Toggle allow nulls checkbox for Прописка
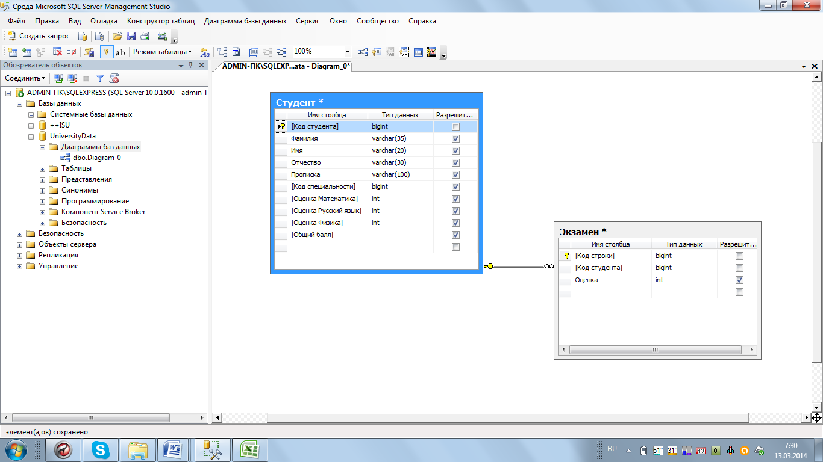823x462 pixels. tap(455, 174)
